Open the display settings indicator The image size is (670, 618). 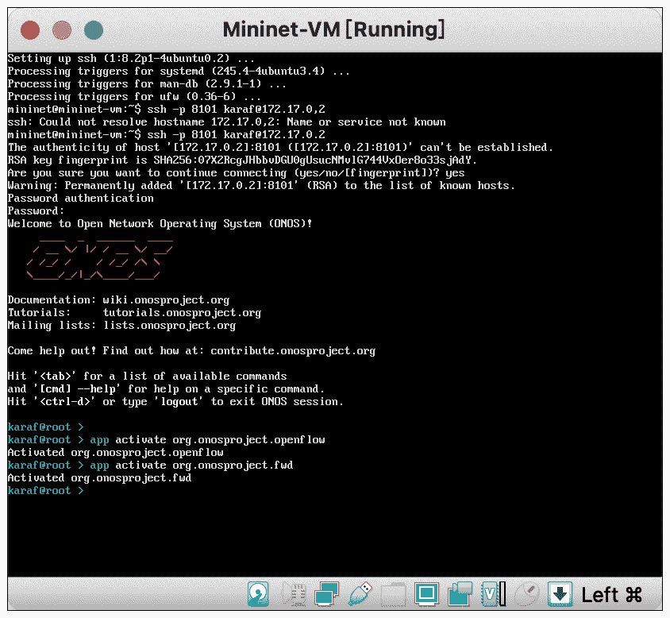pyautogui.click(x=426, y=593)
